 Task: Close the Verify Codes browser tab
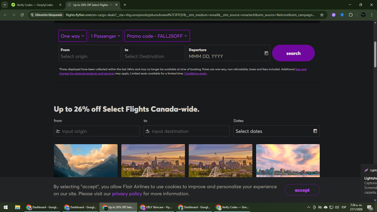coord(60,5)
